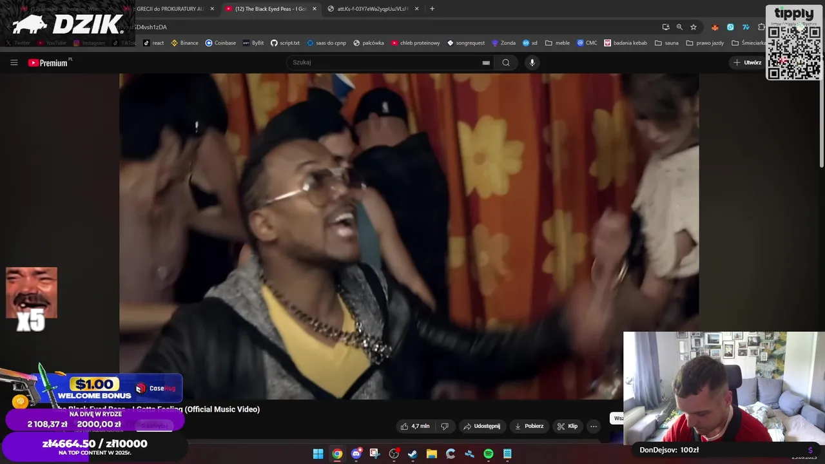Open a new browser tab
Image resolution: width=825 pixels, height=464 pixels.
point(432,9)
